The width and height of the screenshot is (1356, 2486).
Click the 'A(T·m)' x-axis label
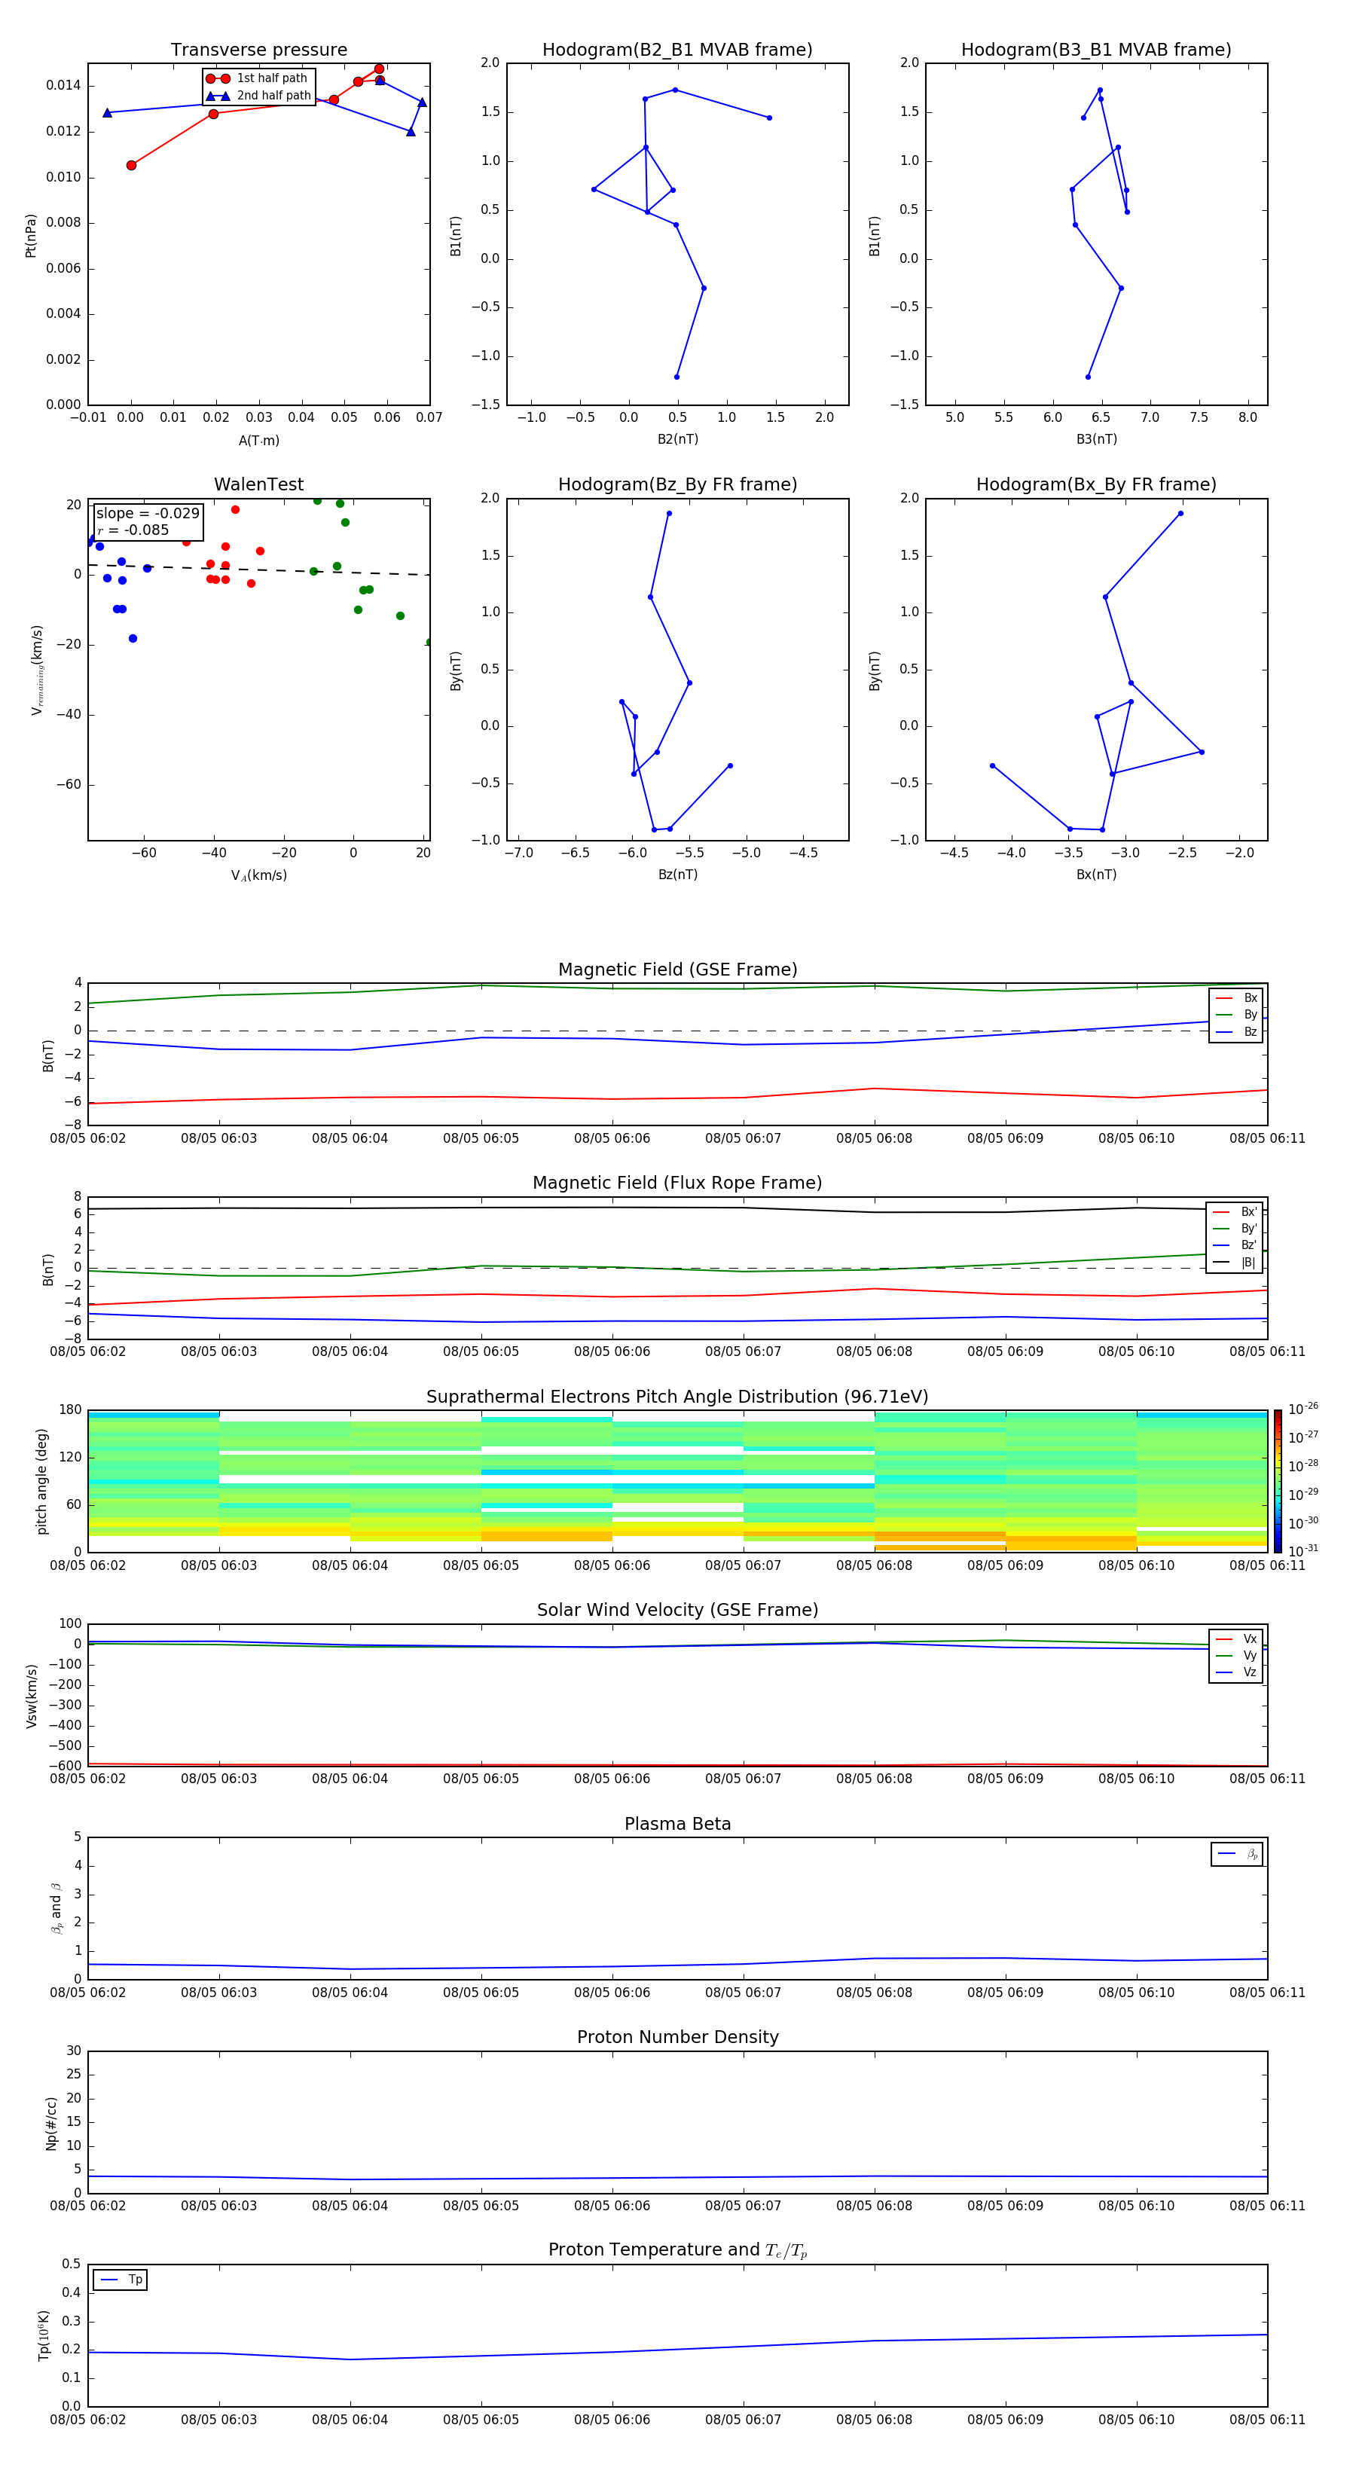[258, 440]
